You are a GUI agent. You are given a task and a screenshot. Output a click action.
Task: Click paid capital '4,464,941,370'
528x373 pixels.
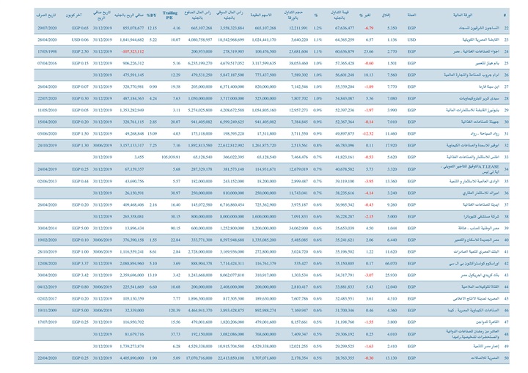200,311
